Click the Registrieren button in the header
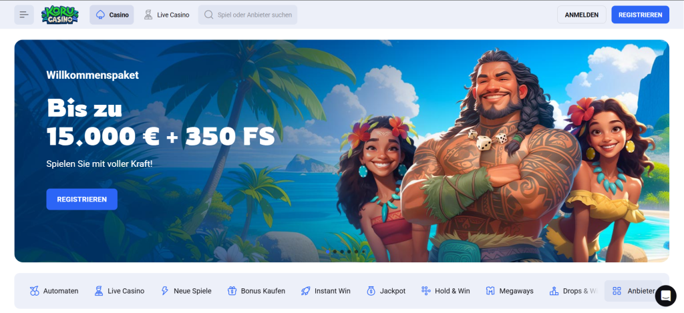Image resolution: width=684 pixels, height=313 pixels. point(641,15)
